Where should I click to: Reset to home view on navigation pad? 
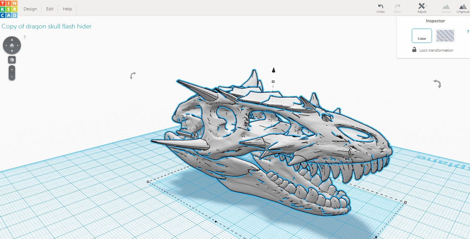click(12, 45)
